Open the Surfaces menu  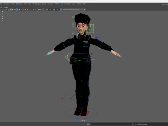50,4
